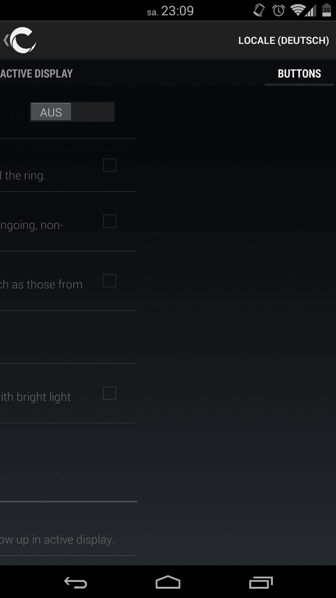
Task: Tap the Wi-Fi status icon
Action: pos(299,11)
